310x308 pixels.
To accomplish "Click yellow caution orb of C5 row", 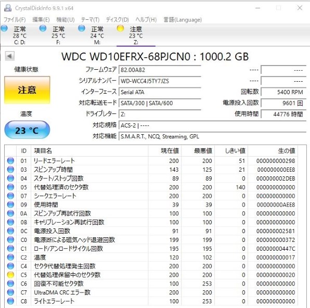I will click(x=10, y=275).
